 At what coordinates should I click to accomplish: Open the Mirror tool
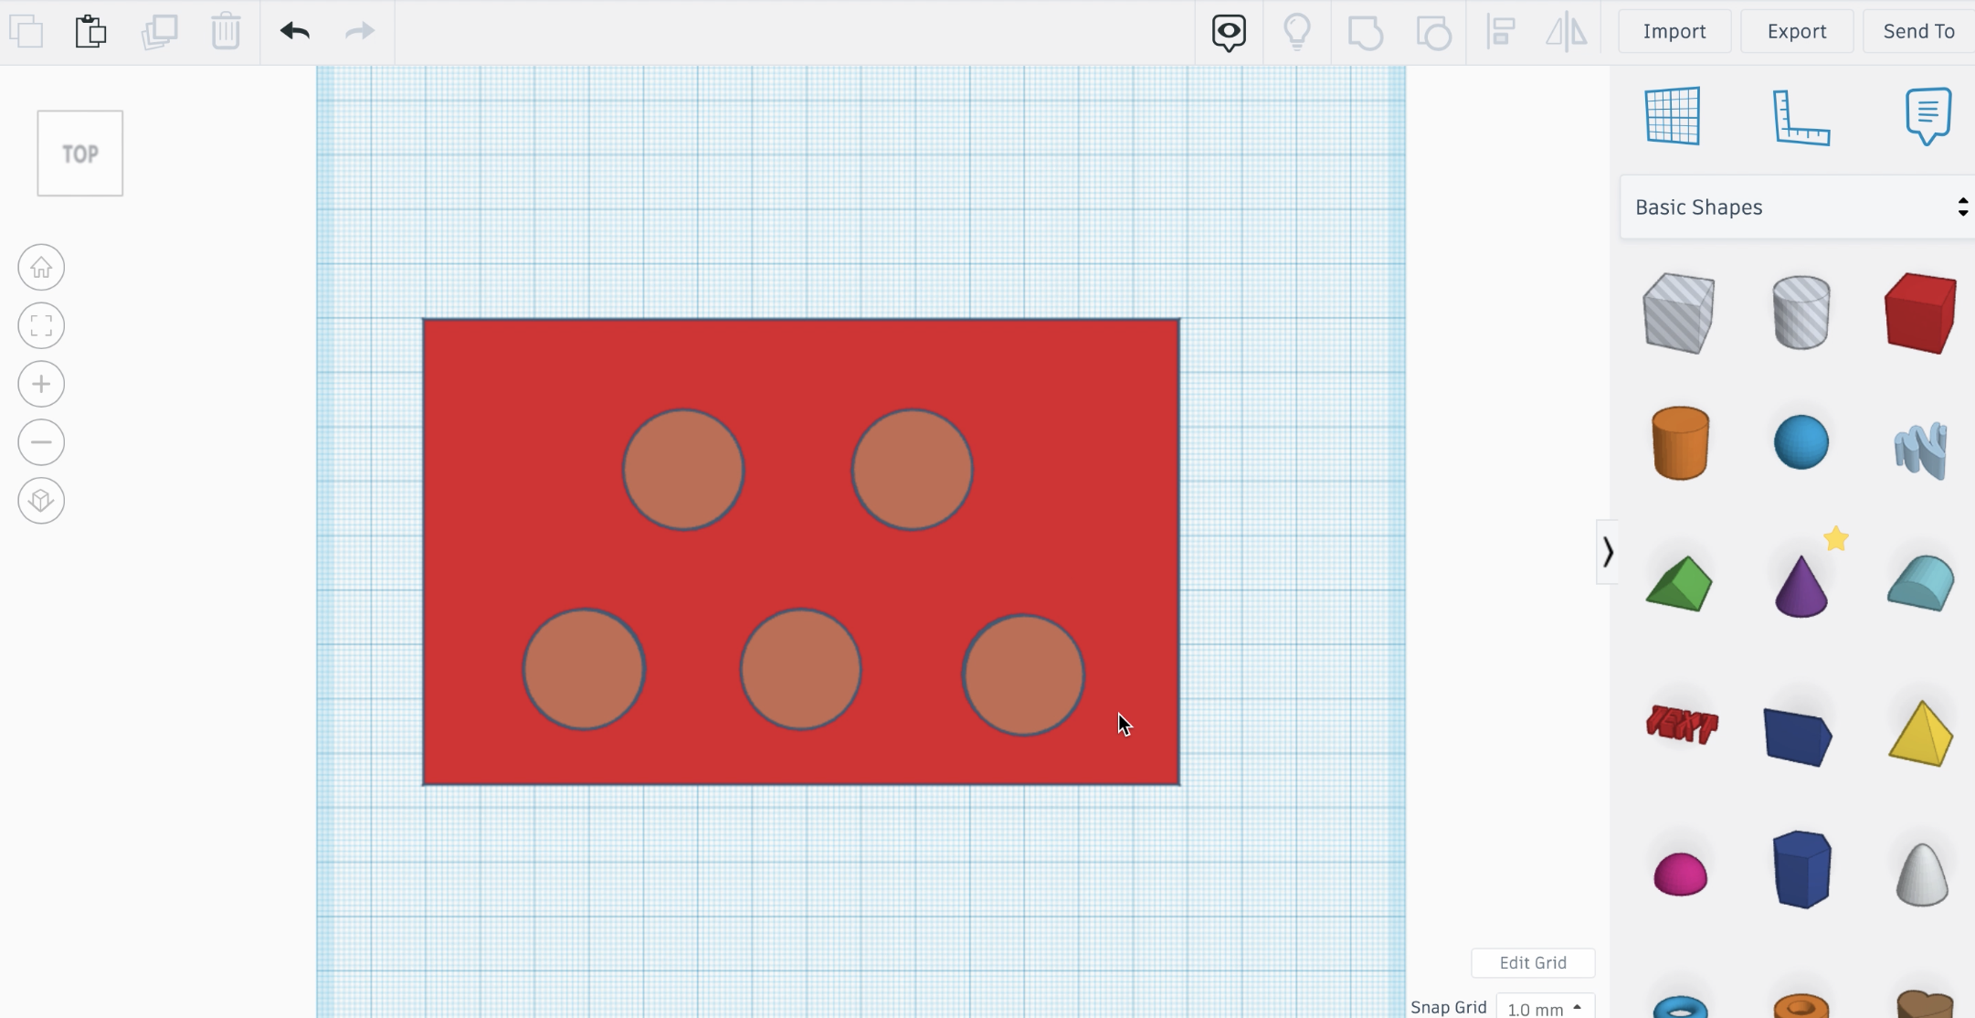coord(1566,32)
